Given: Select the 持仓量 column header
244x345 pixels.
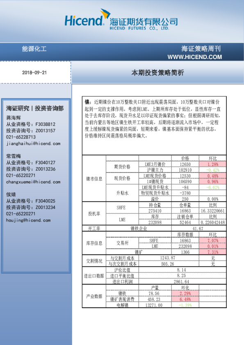Looking at the screenshot, I should (155, 205).
